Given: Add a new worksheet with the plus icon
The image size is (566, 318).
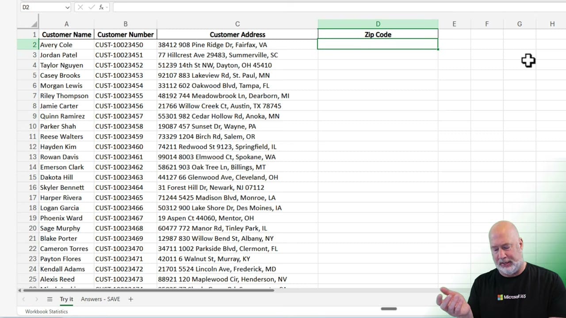Looking at the screenshot, I should pyautogui.click(x=130, y=299).
